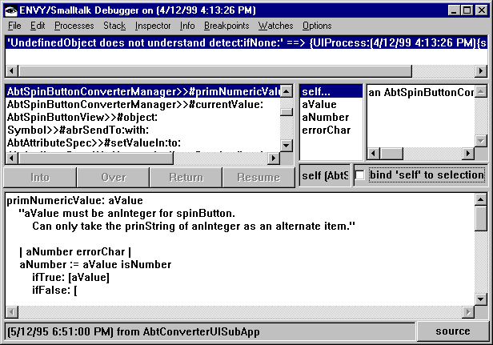Click the 'self' label field
The height and width of the screenshot is (345, 493).
tap(324, 175)
